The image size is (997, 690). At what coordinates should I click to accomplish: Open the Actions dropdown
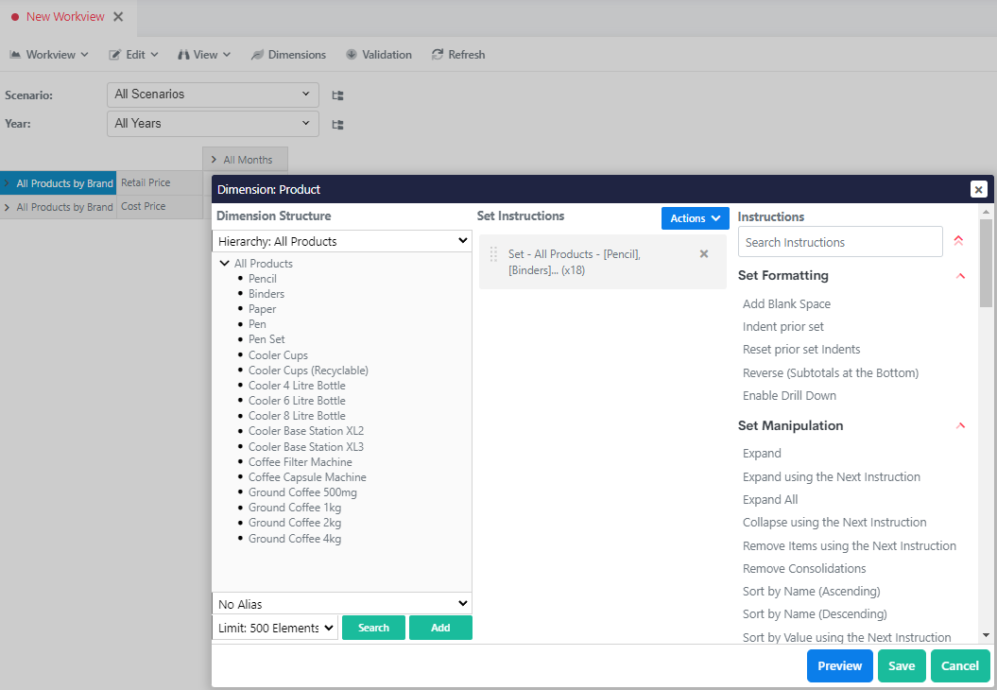point(695,218)
